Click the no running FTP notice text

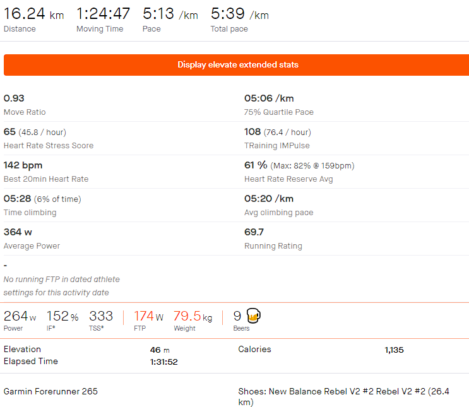61,286
